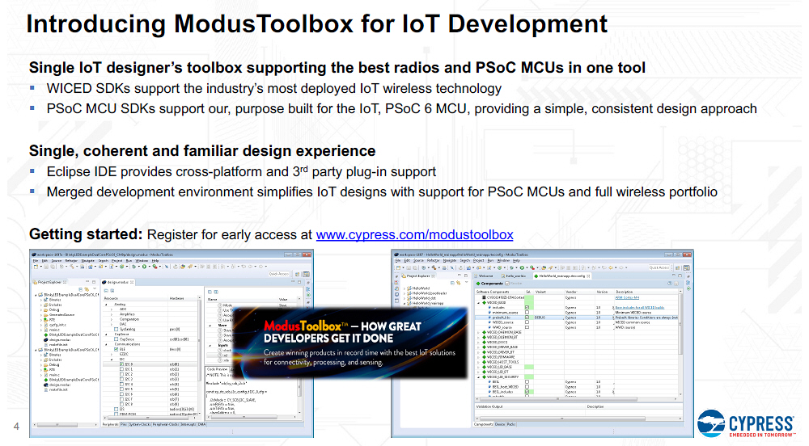Toggle CapSense resource checkbox
This screenshot has height=446, width=809.
pos(116,339)
